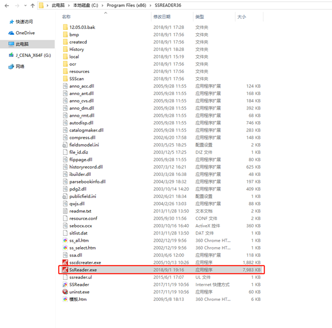
Task: Open the recent locations dropdown arrow
Action: click(25, 6)
